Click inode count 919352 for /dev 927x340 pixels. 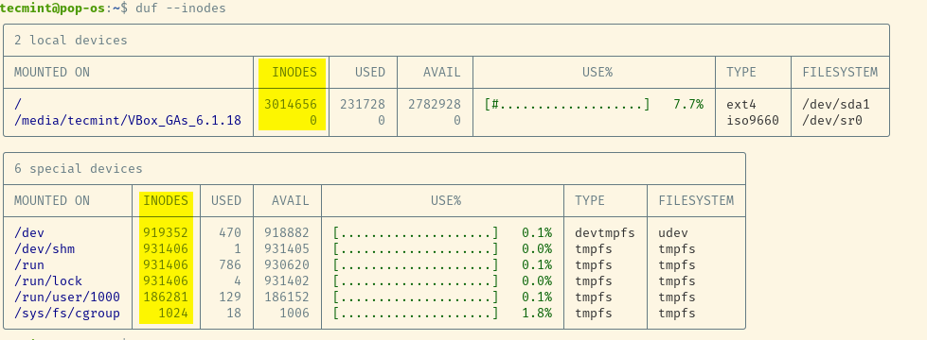coord(166,232)
